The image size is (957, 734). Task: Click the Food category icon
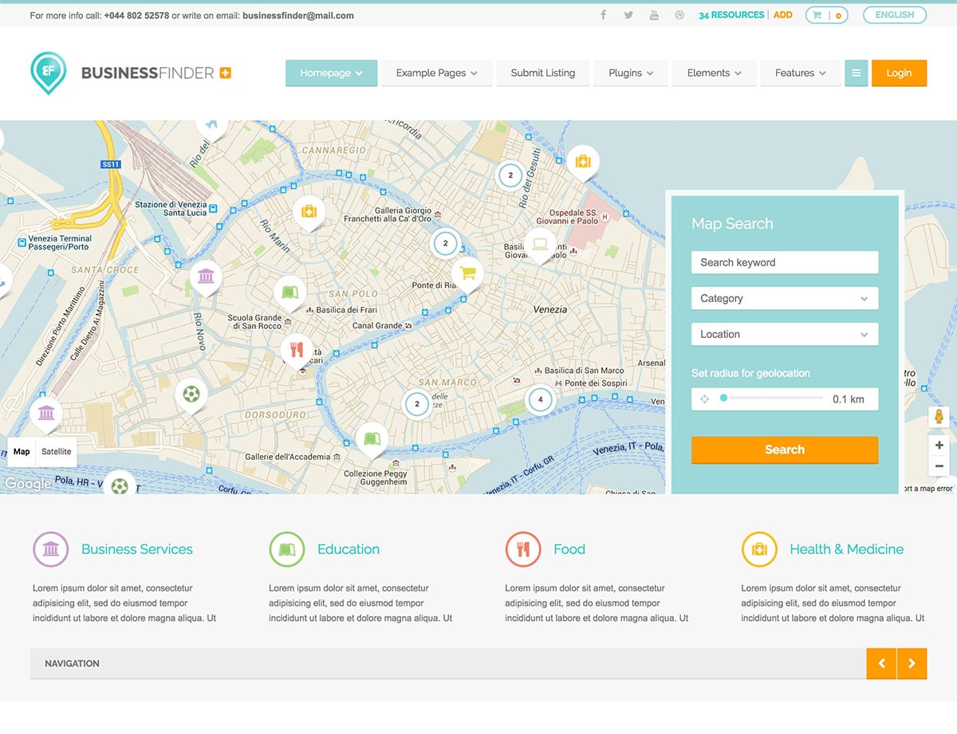(523, 549)
